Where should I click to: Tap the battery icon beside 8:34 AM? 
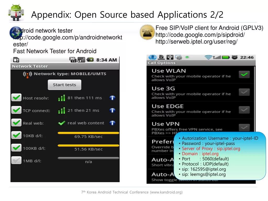[90, 60]
